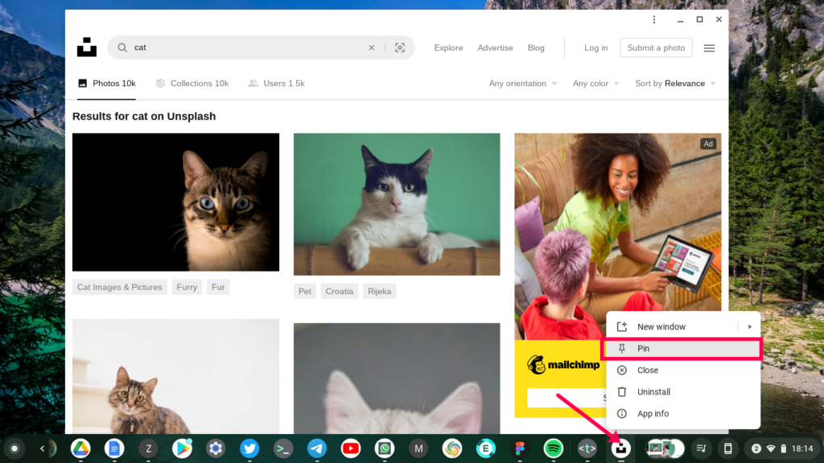Click the Log in link
824x463 pixels.
(596, 47)
